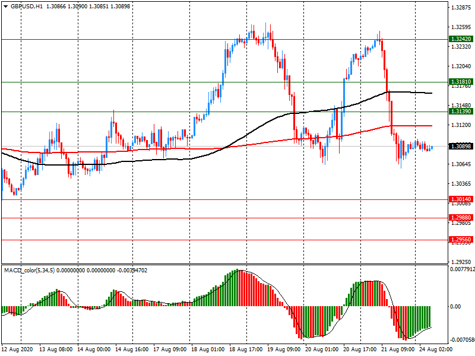Screen dimensions: 475x356
Task: Click the 1.31200 price scale value
Action: pyautogui.click(x=461, y=125)
